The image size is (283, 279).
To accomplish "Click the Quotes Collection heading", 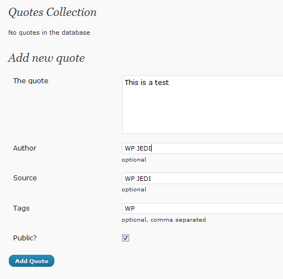I will click(52, 12).
